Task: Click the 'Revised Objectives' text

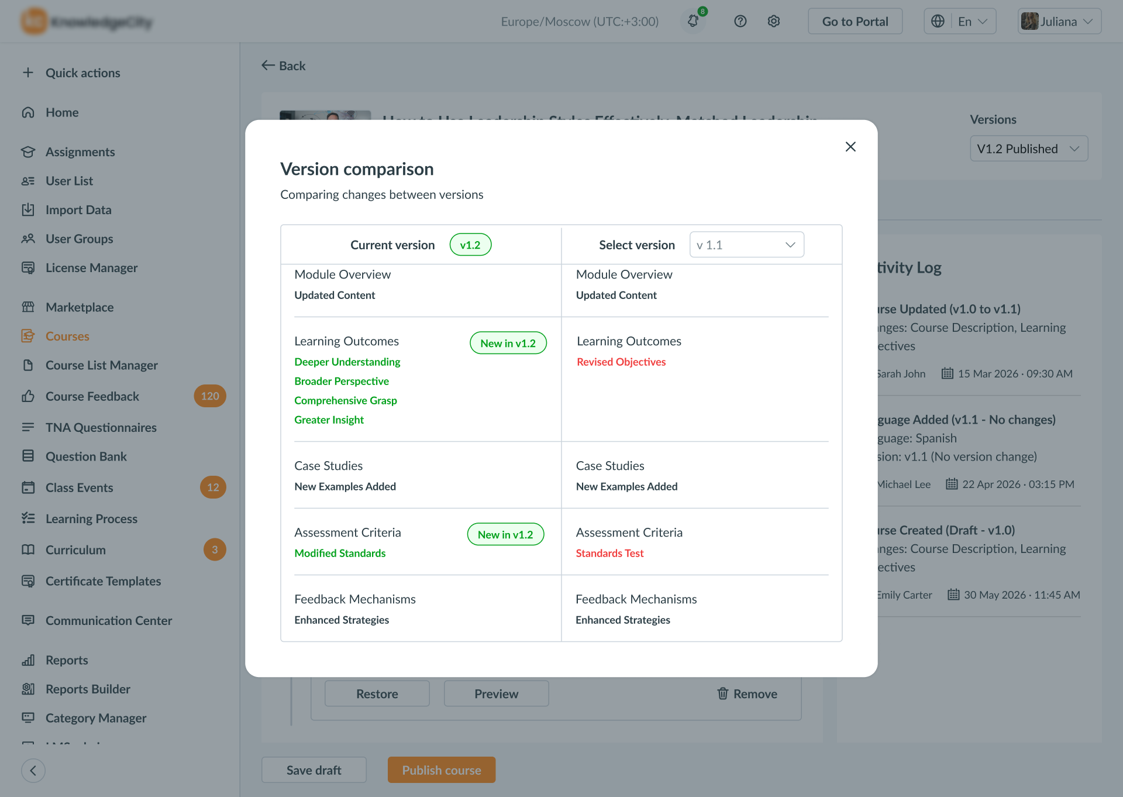Action: 621,362
